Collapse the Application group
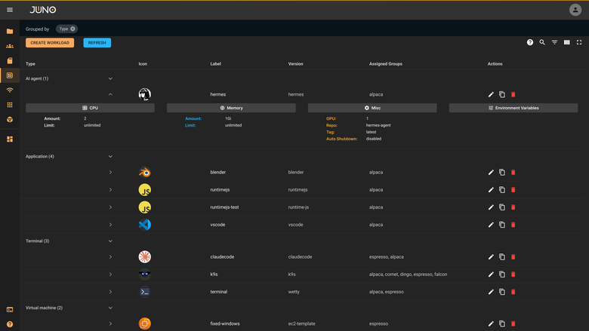Image resolution: width=589 pixels, height=331 pixels. pos(110,156)
